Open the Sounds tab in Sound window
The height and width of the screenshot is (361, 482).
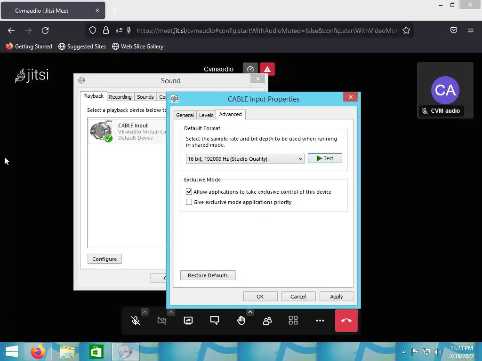tap(145, 97)
